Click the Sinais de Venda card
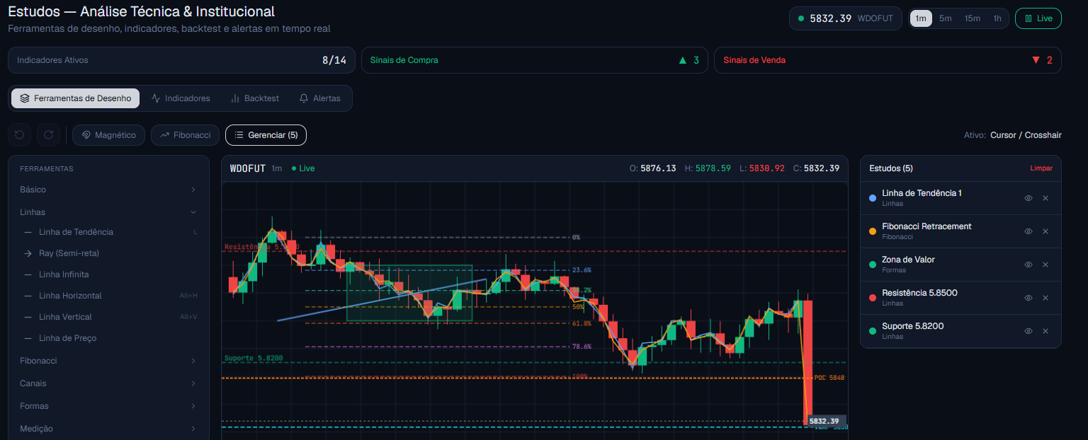 pos(888,60)
